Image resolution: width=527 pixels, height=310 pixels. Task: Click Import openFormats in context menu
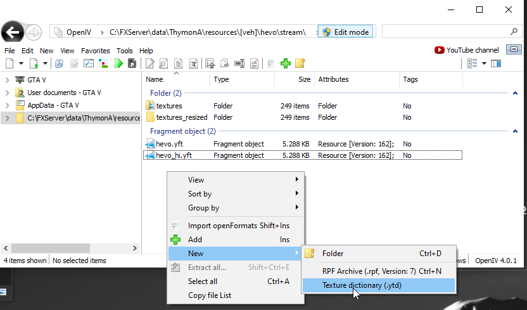click(236, 226)
